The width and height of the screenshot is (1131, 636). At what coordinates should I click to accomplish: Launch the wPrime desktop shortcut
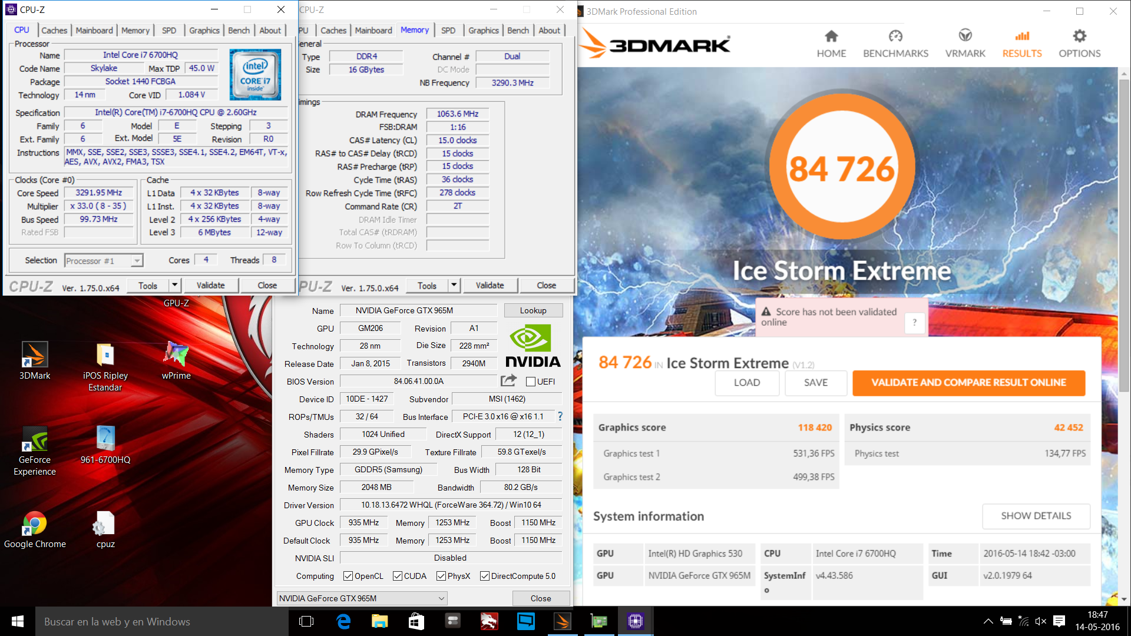coord(176,361)
